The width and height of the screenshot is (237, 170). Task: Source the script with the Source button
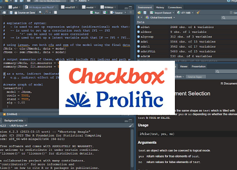[116, 13]
